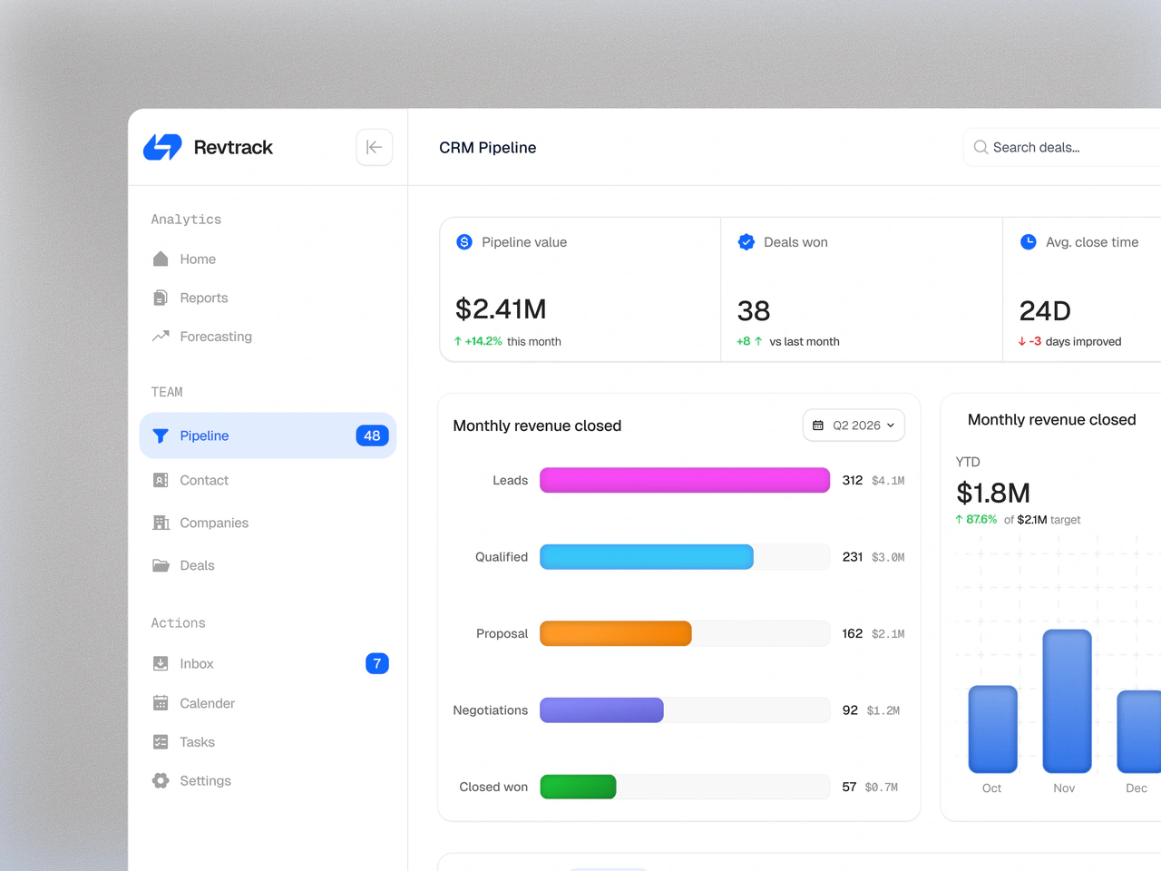Screen dimensions: 1161x871
Task: Click the Calender icon in sidebar
Action: (161, 703)
